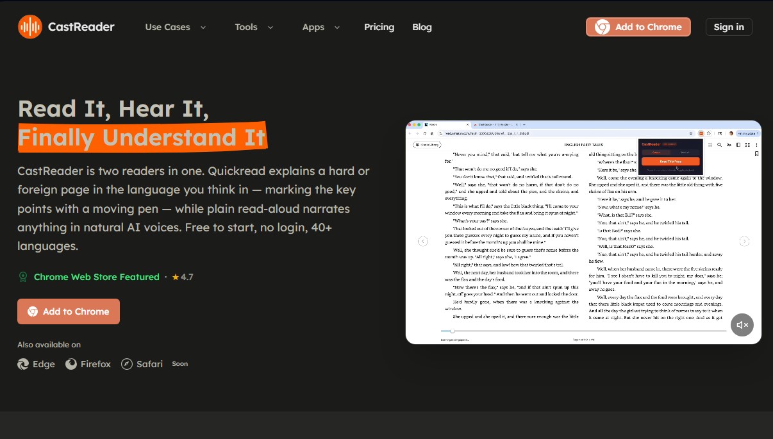The image size is (773, 439).
Task: Click Read This Page in CastReader popup
Action: pos(670,162)
